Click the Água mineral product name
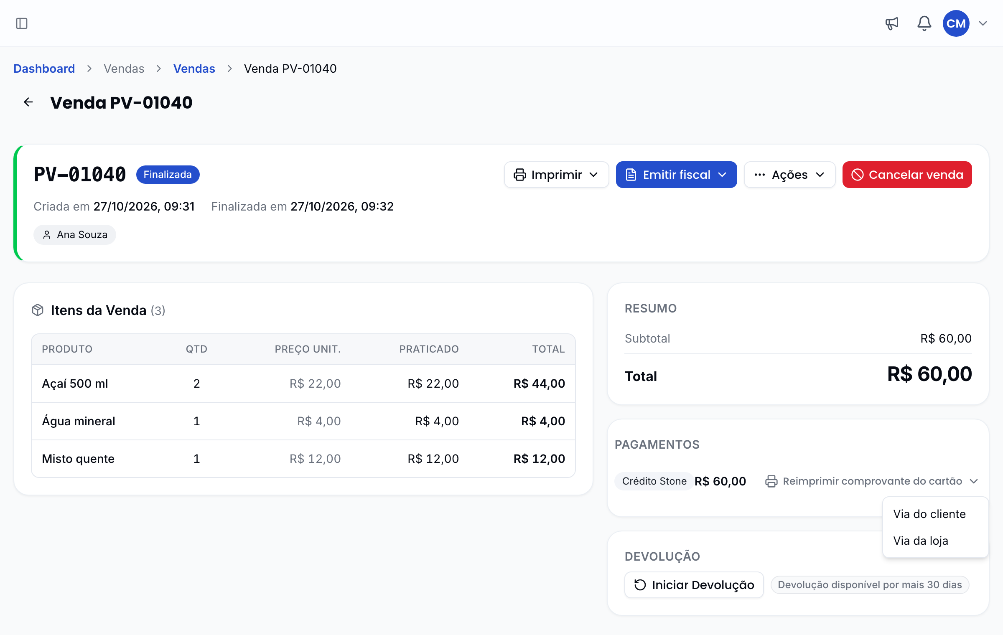The height and width of the screenshot is (635, 1003). [79, 421]
